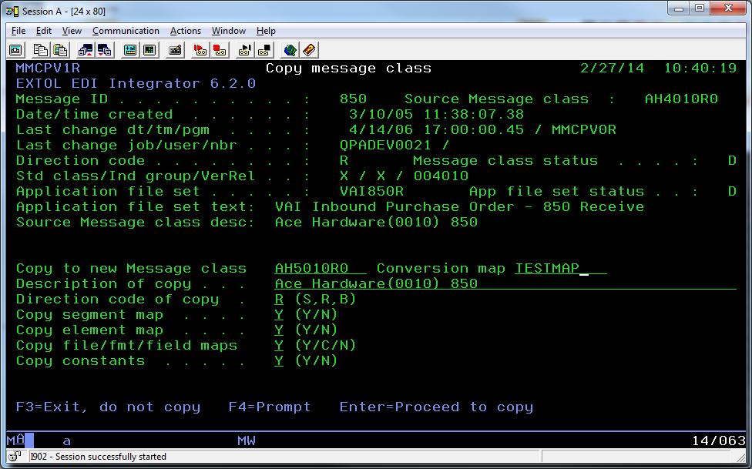This screenshot has width=752, height=469.
Task: Minimize the Session A window
Action: [679, 8]
